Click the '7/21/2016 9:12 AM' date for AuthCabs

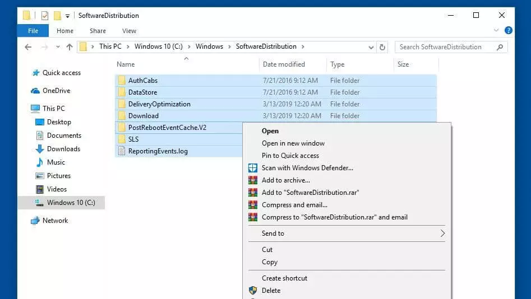click(x=290, y=81)
